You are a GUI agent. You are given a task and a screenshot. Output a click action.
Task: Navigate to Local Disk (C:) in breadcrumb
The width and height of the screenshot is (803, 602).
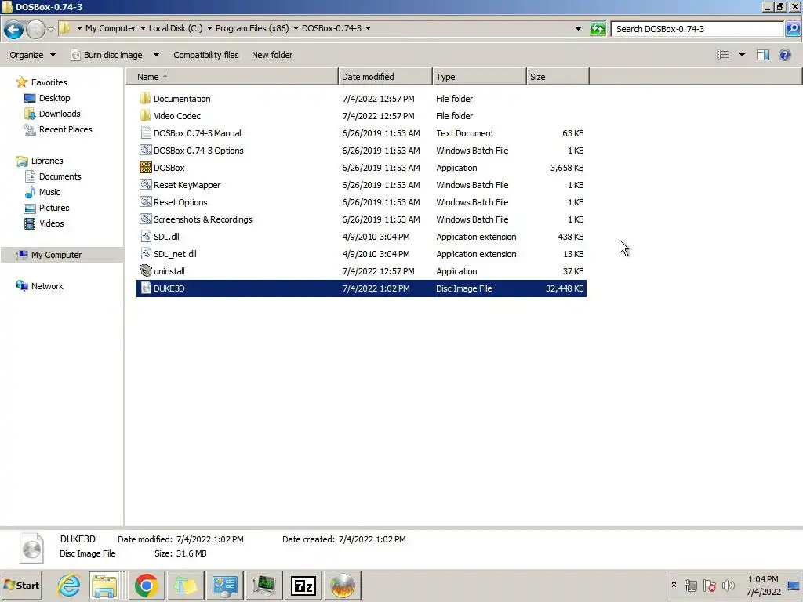click(176, 28)
